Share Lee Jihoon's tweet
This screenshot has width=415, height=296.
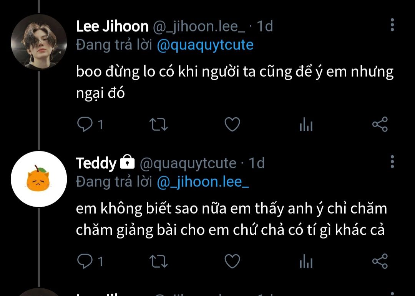point(380,124)
